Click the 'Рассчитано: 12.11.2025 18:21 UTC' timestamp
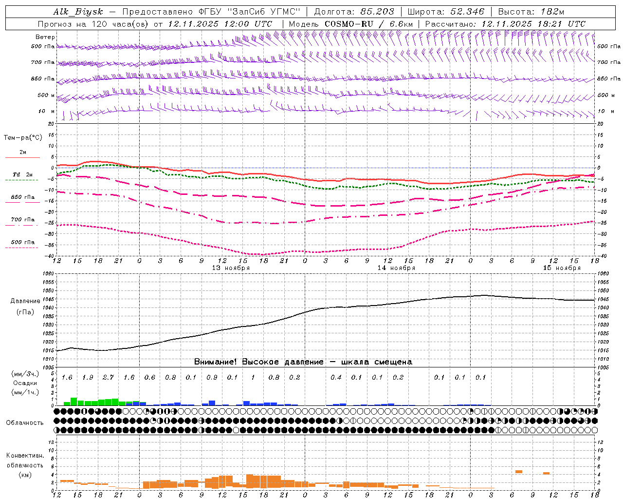623x499 pixels. [505, 24]
